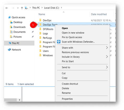Select the DevOps Tools folder name
This screenshot has width=124, height=110.
[x=50, y=25]
